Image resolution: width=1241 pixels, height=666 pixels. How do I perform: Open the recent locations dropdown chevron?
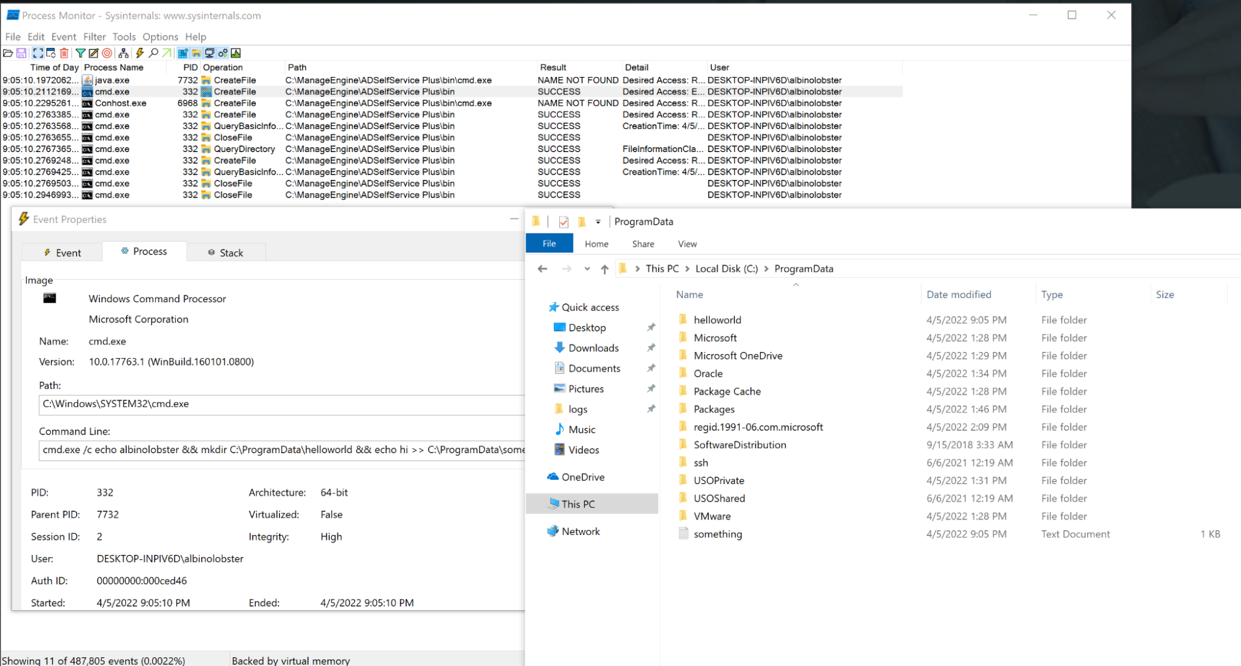pos(587,269)
